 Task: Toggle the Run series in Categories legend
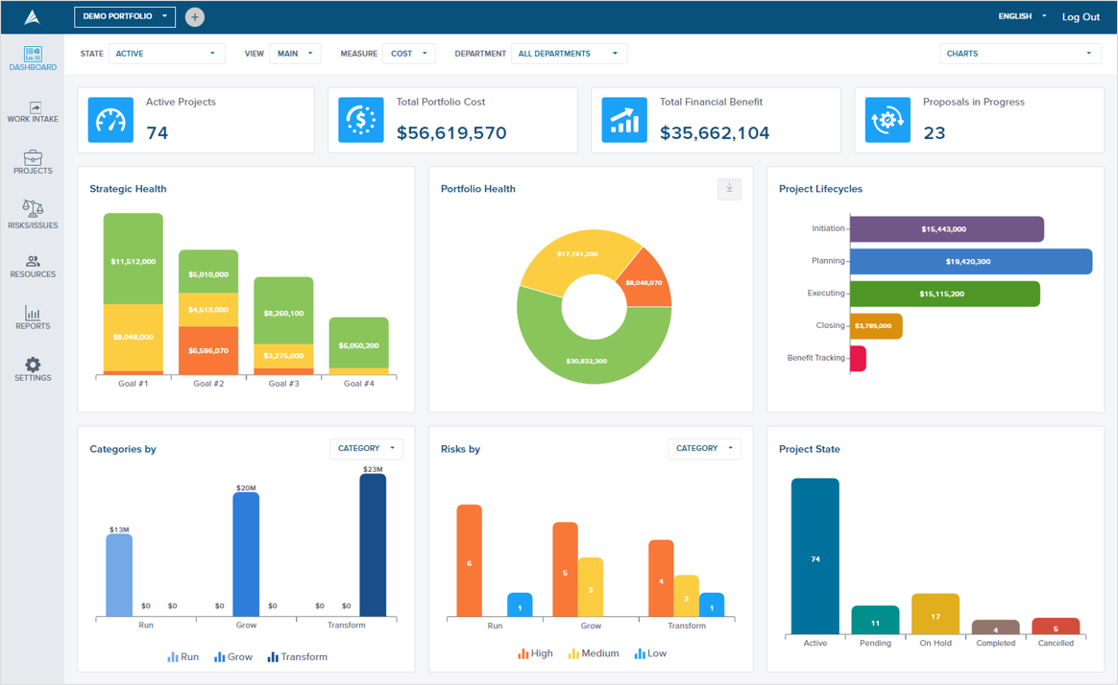(182, 656)
